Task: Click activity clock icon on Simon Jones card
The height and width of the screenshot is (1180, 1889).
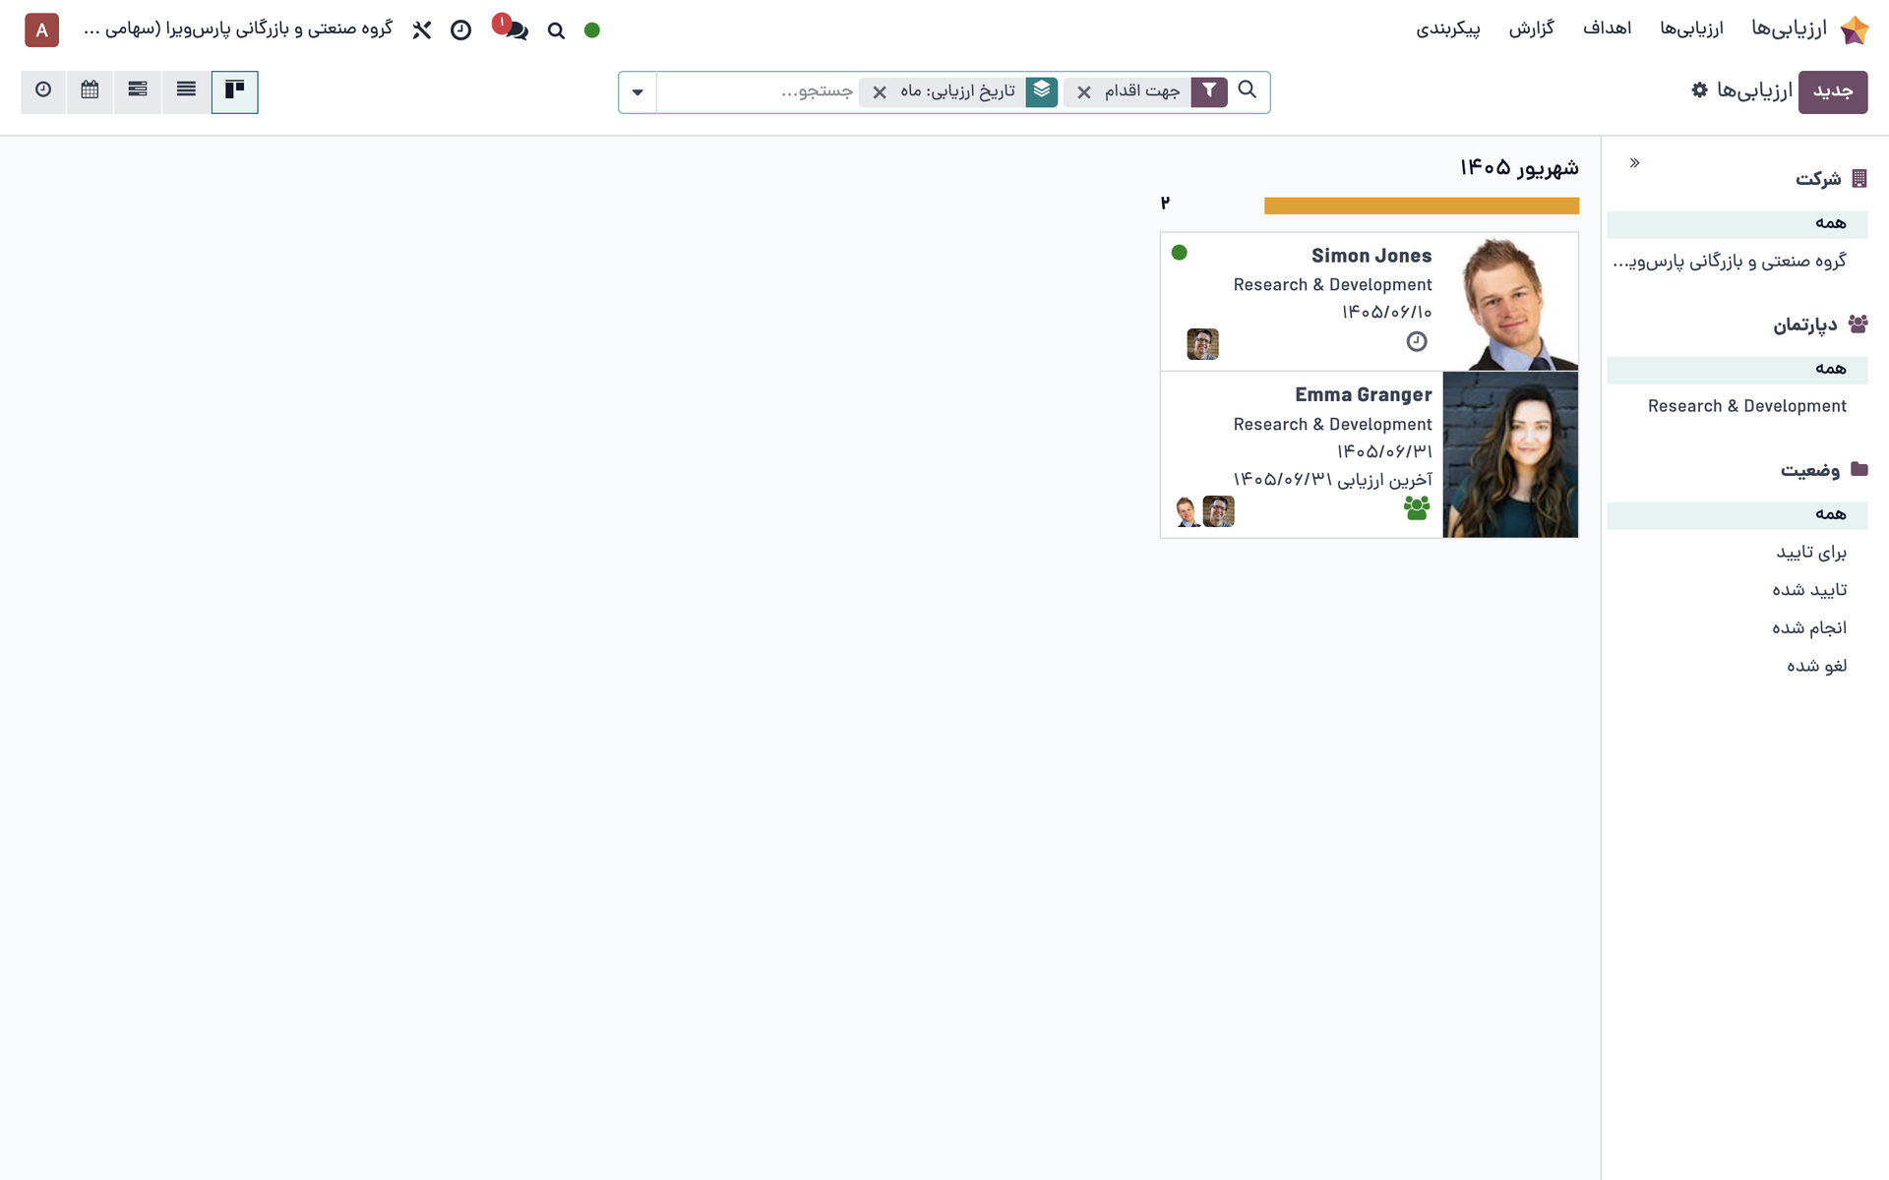Action: coord(1417,341)
